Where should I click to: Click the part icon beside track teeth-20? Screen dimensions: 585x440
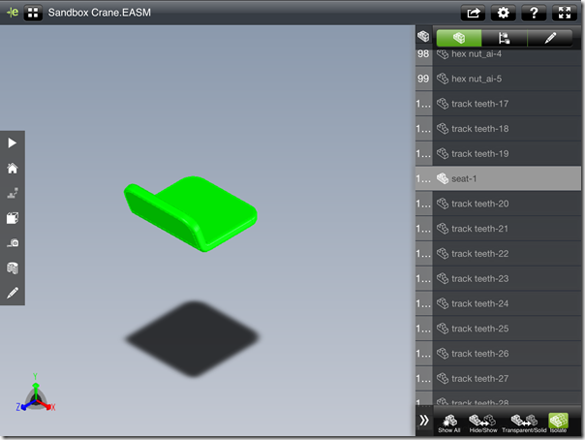coord(443,204)
